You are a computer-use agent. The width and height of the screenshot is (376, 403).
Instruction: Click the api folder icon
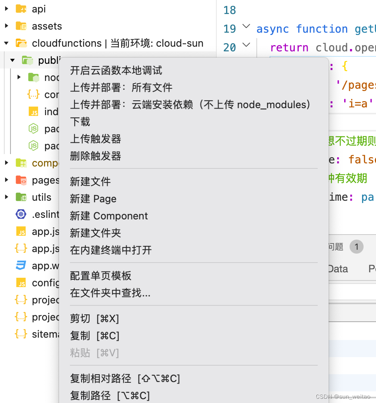(21, 9)
